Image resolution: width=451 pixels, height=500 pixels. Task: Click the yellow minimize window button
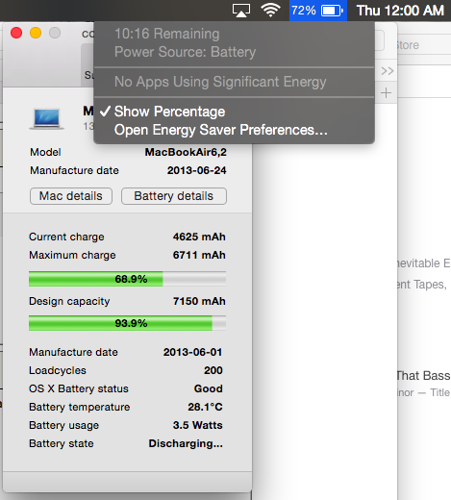(36, 33)
